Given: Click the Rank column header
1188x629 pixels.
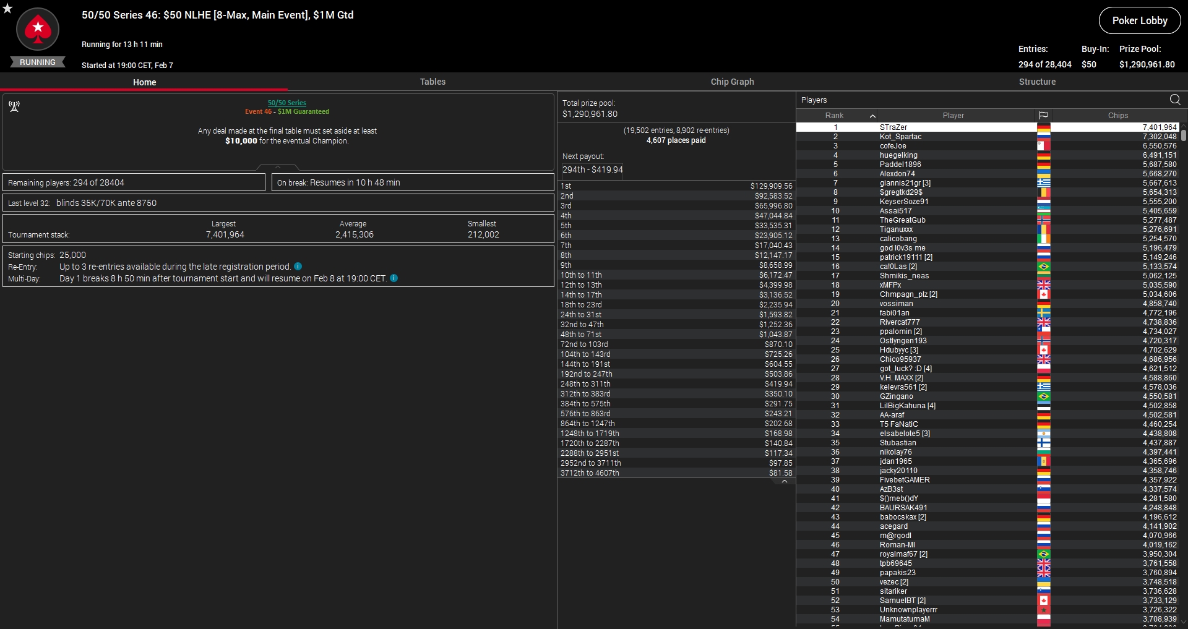Looking at the screenshot, I should [834, 116].
